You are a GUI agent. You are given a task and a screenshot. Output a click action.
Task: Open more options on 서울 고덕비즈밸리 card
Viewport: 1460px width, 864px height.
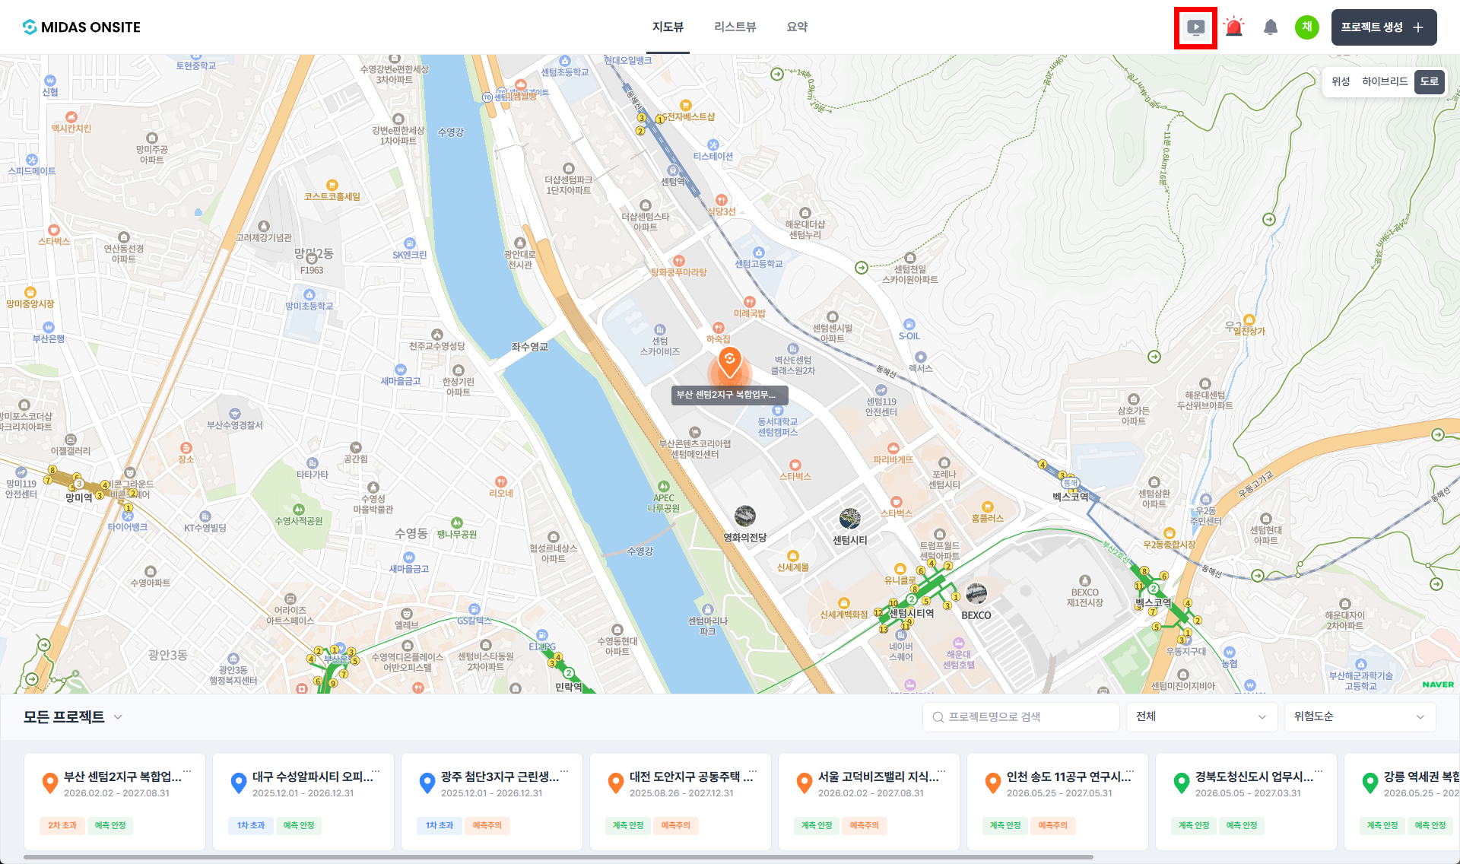941,771
